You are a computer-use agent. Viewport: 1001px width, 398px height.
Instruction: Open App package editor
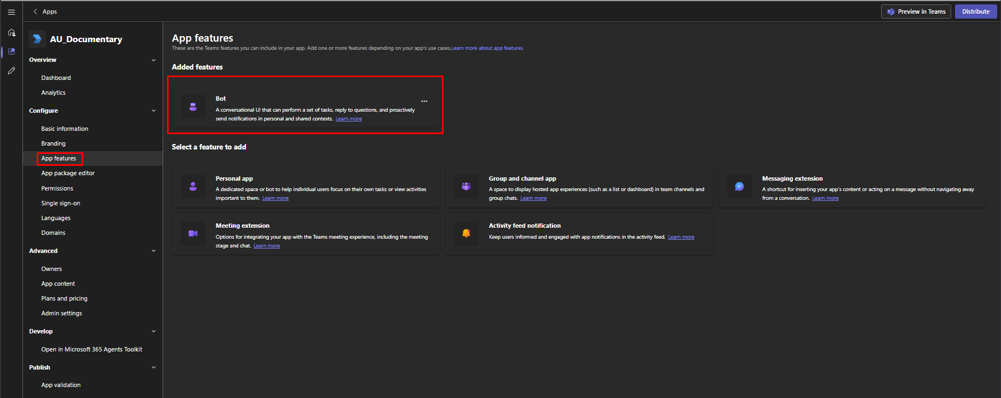click(x=68, y=173)
